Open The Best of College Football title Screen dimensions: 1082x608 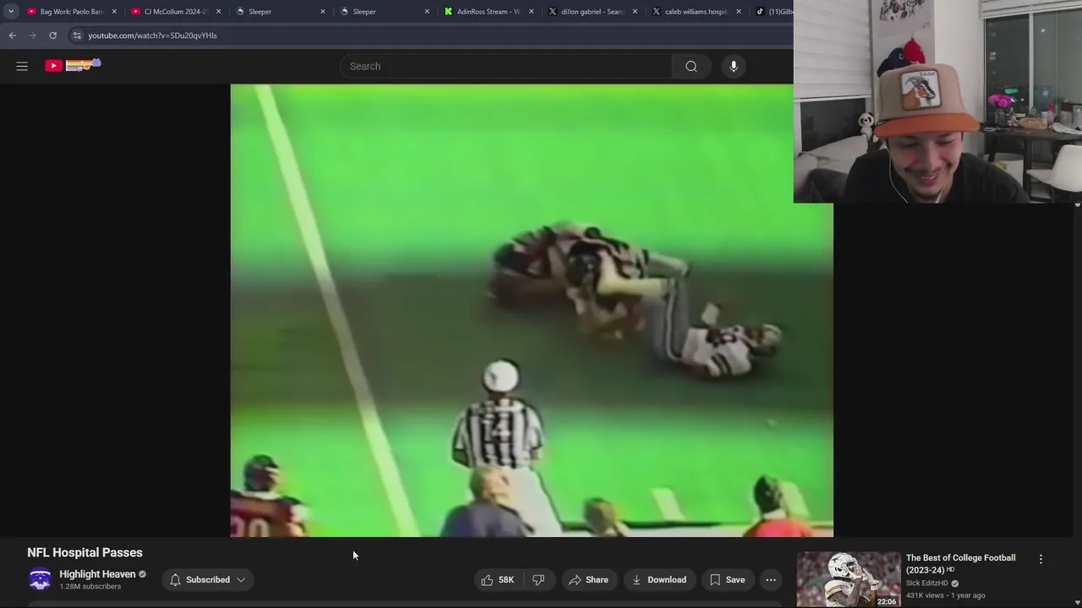pos(961,563)
